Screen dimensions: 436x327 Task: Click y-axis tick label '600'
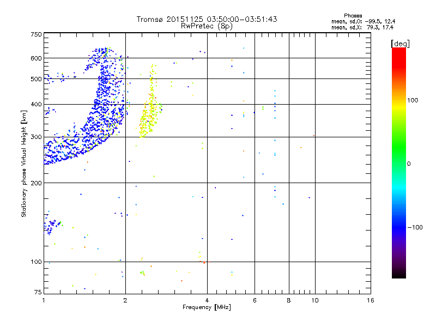click(x=36, y=58)
